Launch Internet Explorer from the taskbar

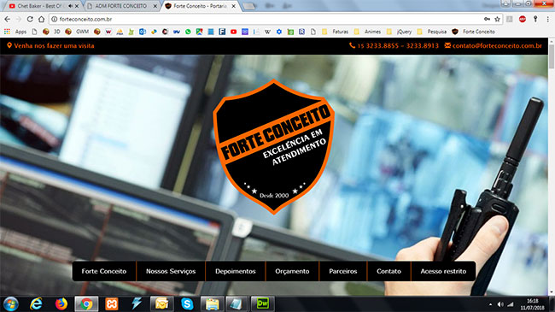[x=36, y=303]
